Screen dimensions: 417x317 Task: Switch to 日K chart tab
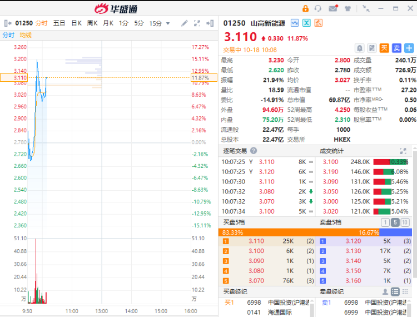click(x=76, y=23)
